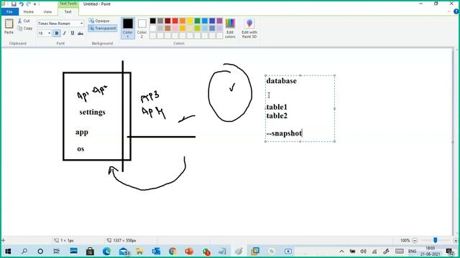Click the 'table2' text line
Image resolution: width=460 pixels, height=258 pixels.
[x=277, y=116]
